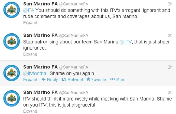176x114 pixels.
Task: Click San Marino FA name on last tweet
Action: click(40, 92)
